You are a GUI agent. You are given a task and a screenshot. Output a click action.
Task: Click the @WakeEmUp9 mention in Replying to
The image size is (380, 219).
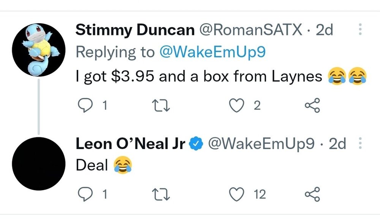(x=212, y=52)
